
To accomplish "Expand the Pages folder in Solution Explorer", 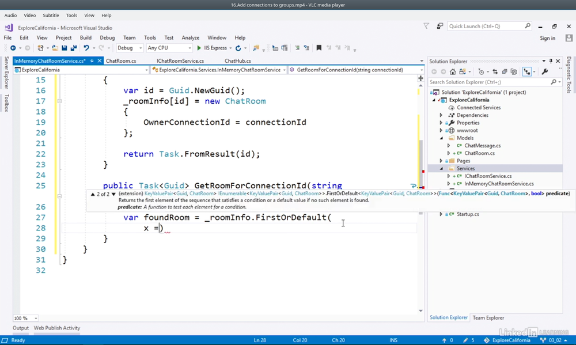I will [x=441, y=161].
